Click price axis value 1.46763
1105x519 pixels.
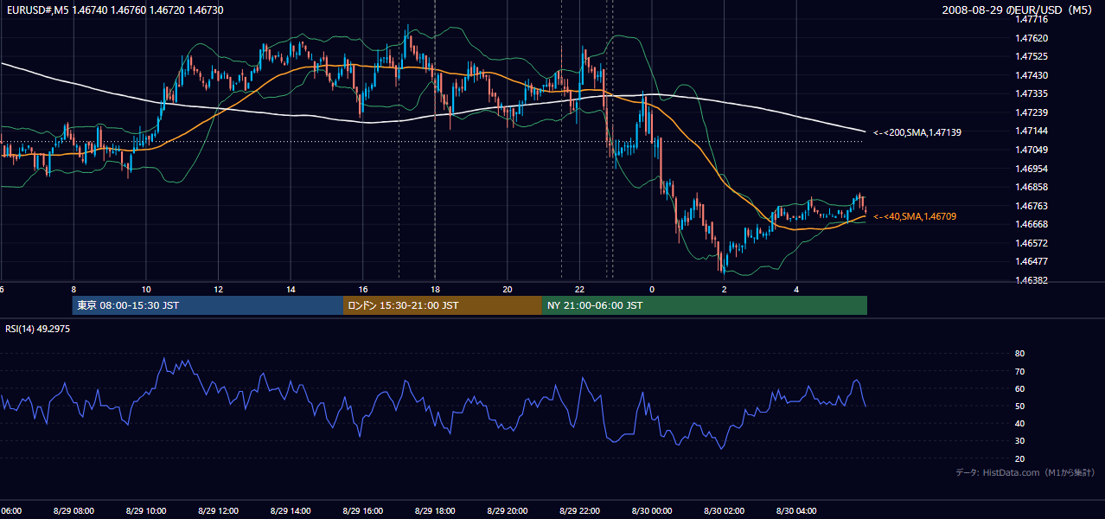(1031, 206)
